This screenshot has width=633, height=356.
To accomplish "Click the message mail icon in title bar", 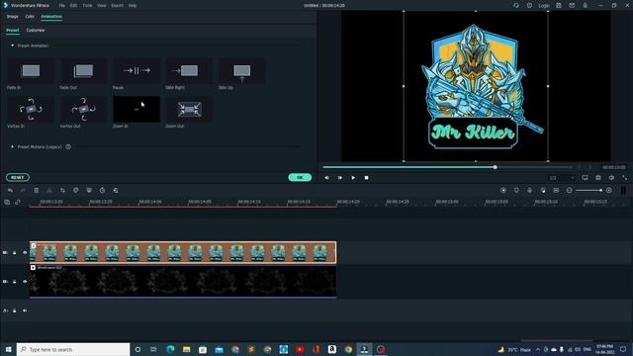I will coord(572,6).
